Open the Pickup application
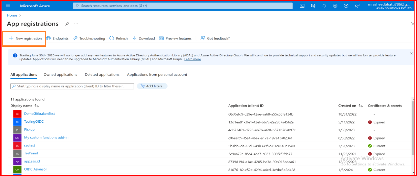417x176 pixels. tap(29, 130)
